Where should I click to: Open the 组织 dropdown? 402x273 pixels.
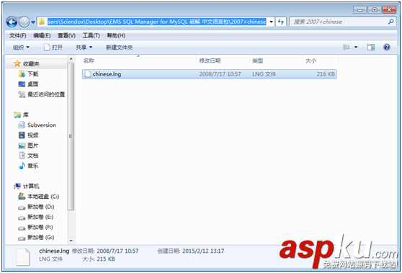22,48
